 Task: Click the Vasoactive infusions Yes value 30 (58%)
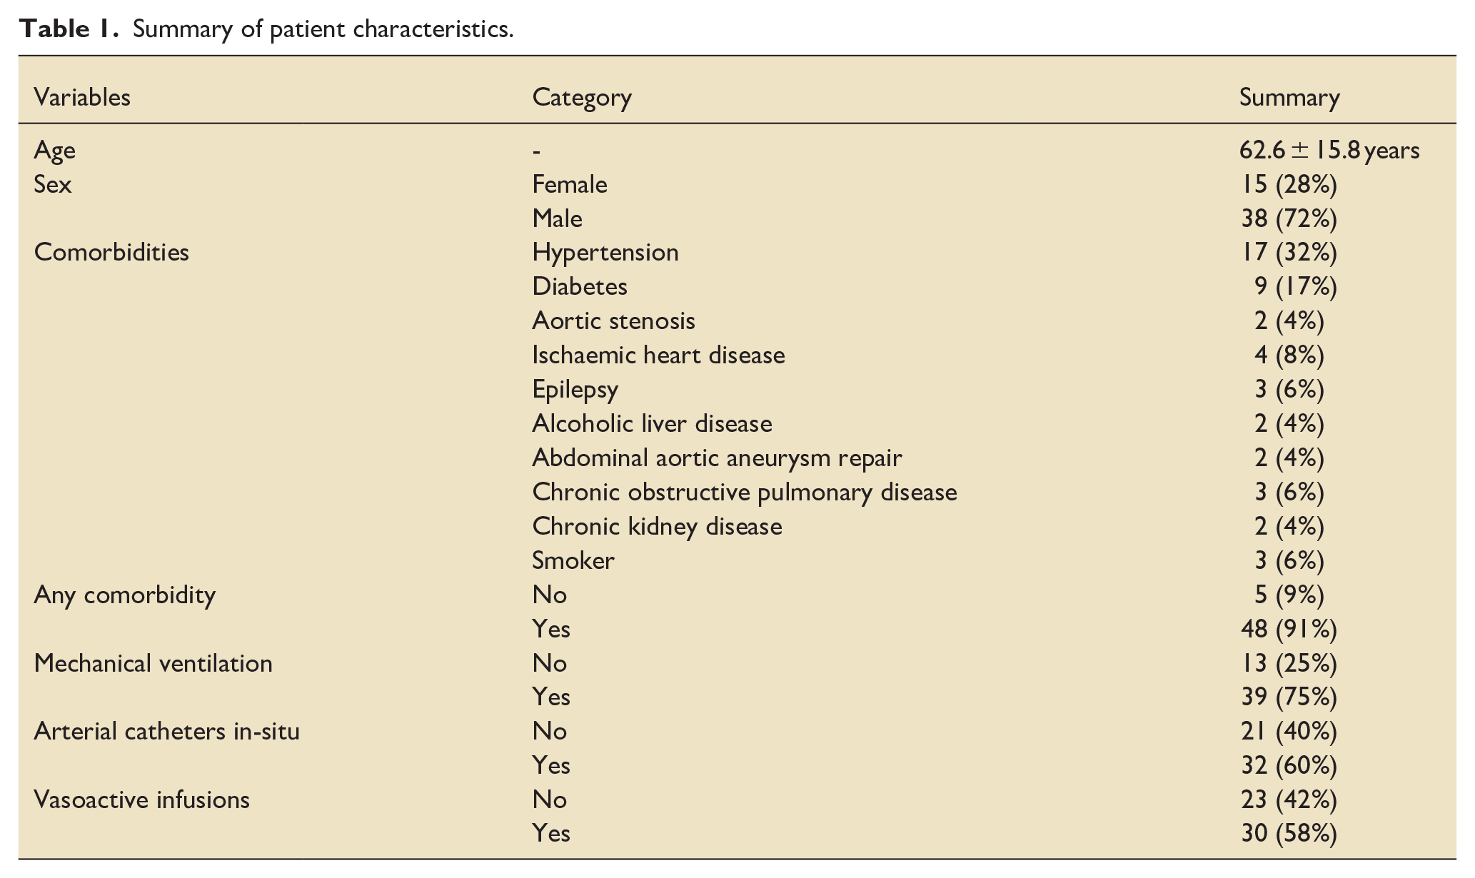click(x=1289, y=834)
